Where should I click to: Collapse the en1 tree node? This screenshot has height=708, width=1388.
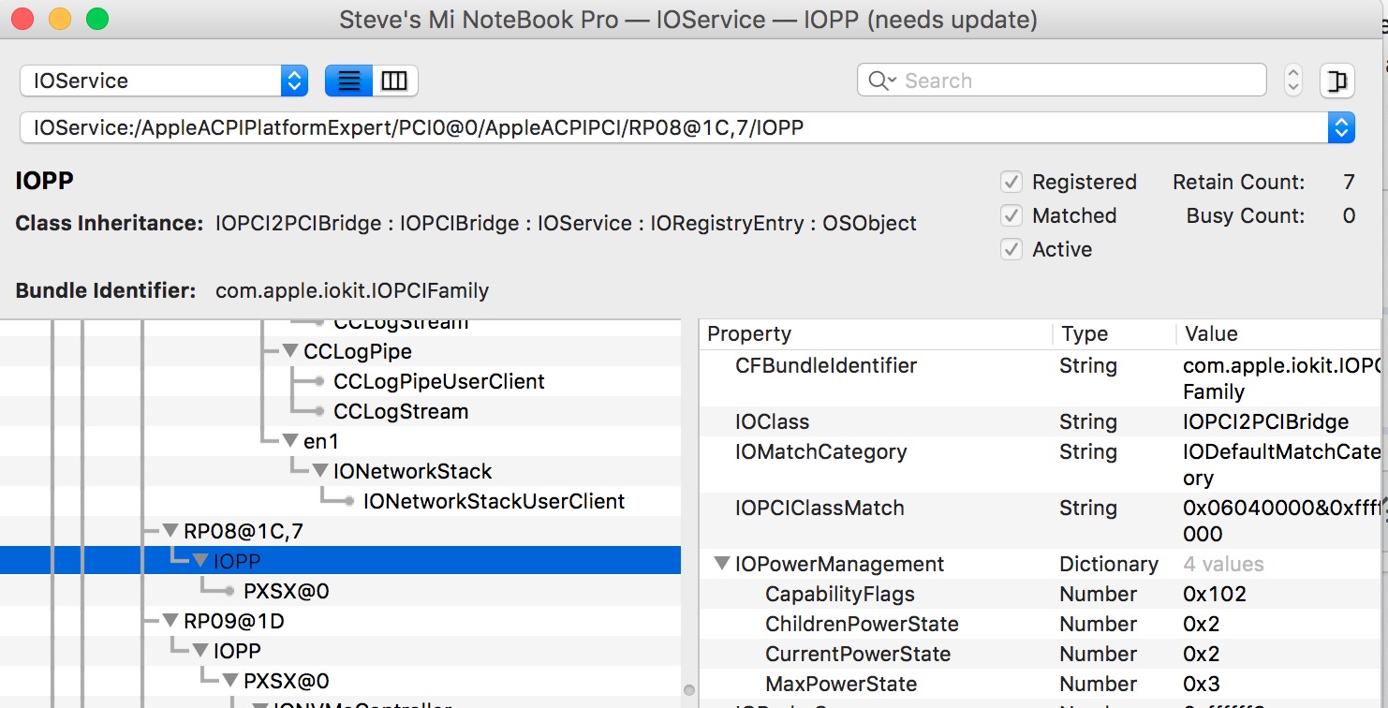tap(289, 441)
